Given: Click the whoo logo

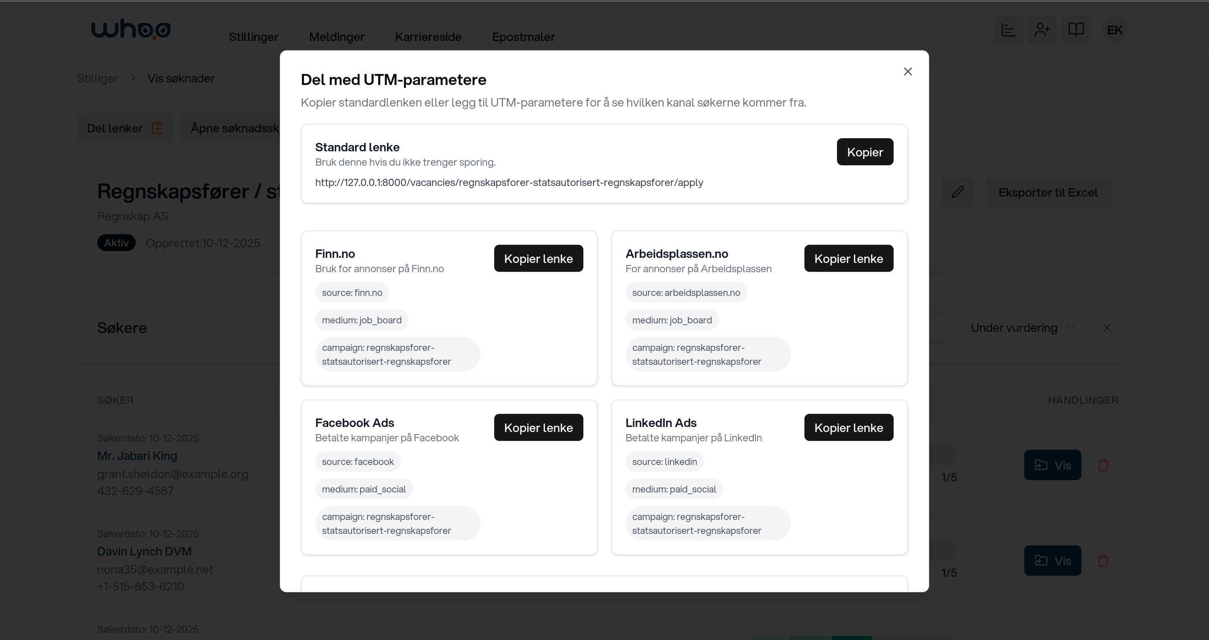Looking at the screenshot, I should pyautogui.click(x=131, y=30).
